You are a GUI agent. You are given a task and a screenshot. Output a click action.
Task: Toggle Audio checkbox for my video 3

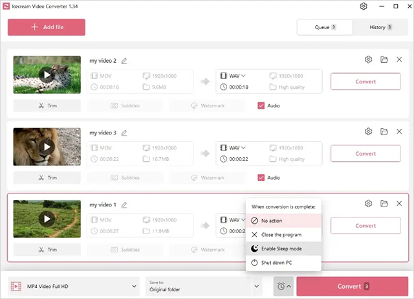coord(261,177)
